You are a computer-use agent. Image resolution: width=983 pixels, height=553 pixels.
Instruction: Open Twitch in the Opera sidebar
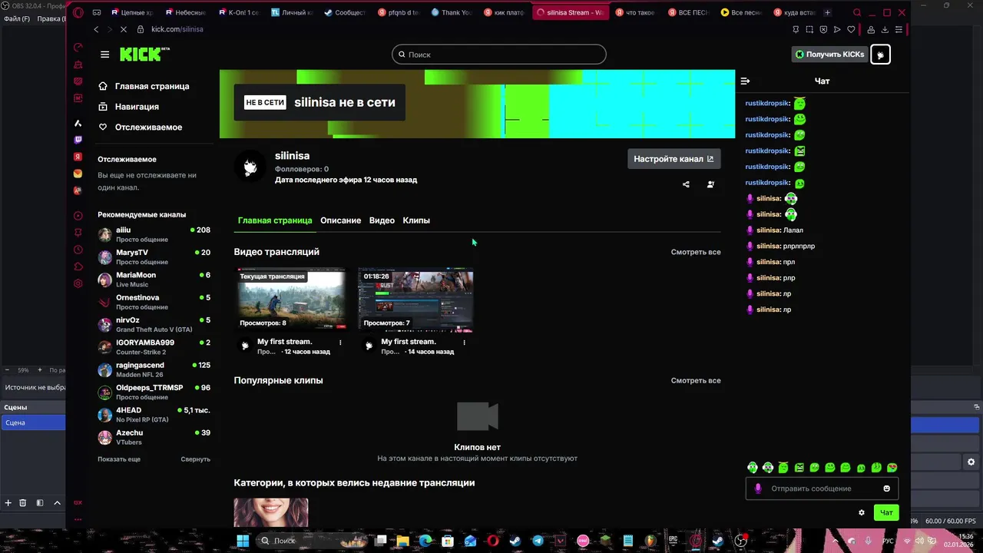(x=78, y=140)
